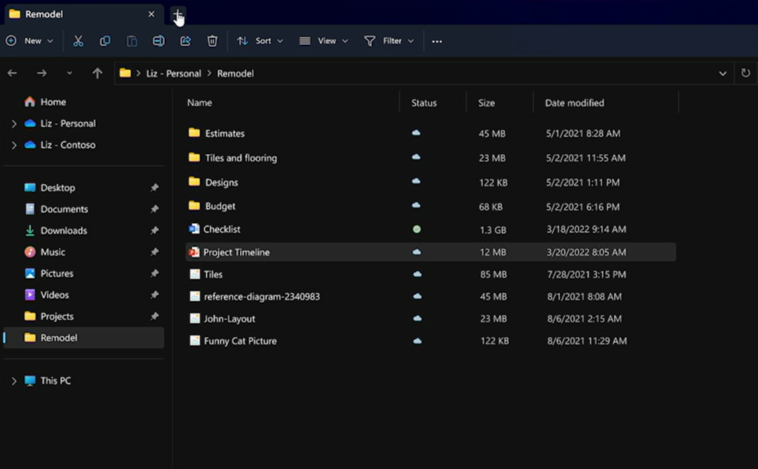Click the New button in toolbar
Viewport: 758px width, 469px height.
(x=29, y=41)
